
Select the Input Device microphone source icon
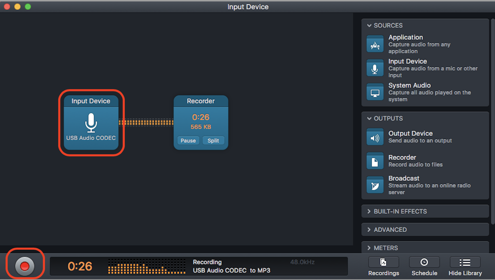coord(375,68)
